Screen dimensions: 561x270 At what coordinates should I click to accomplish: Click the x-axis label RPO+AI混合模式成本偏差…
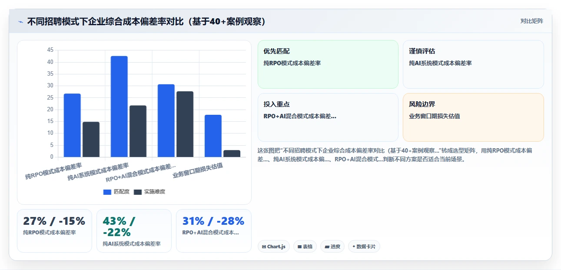click(x=141, y=173)
